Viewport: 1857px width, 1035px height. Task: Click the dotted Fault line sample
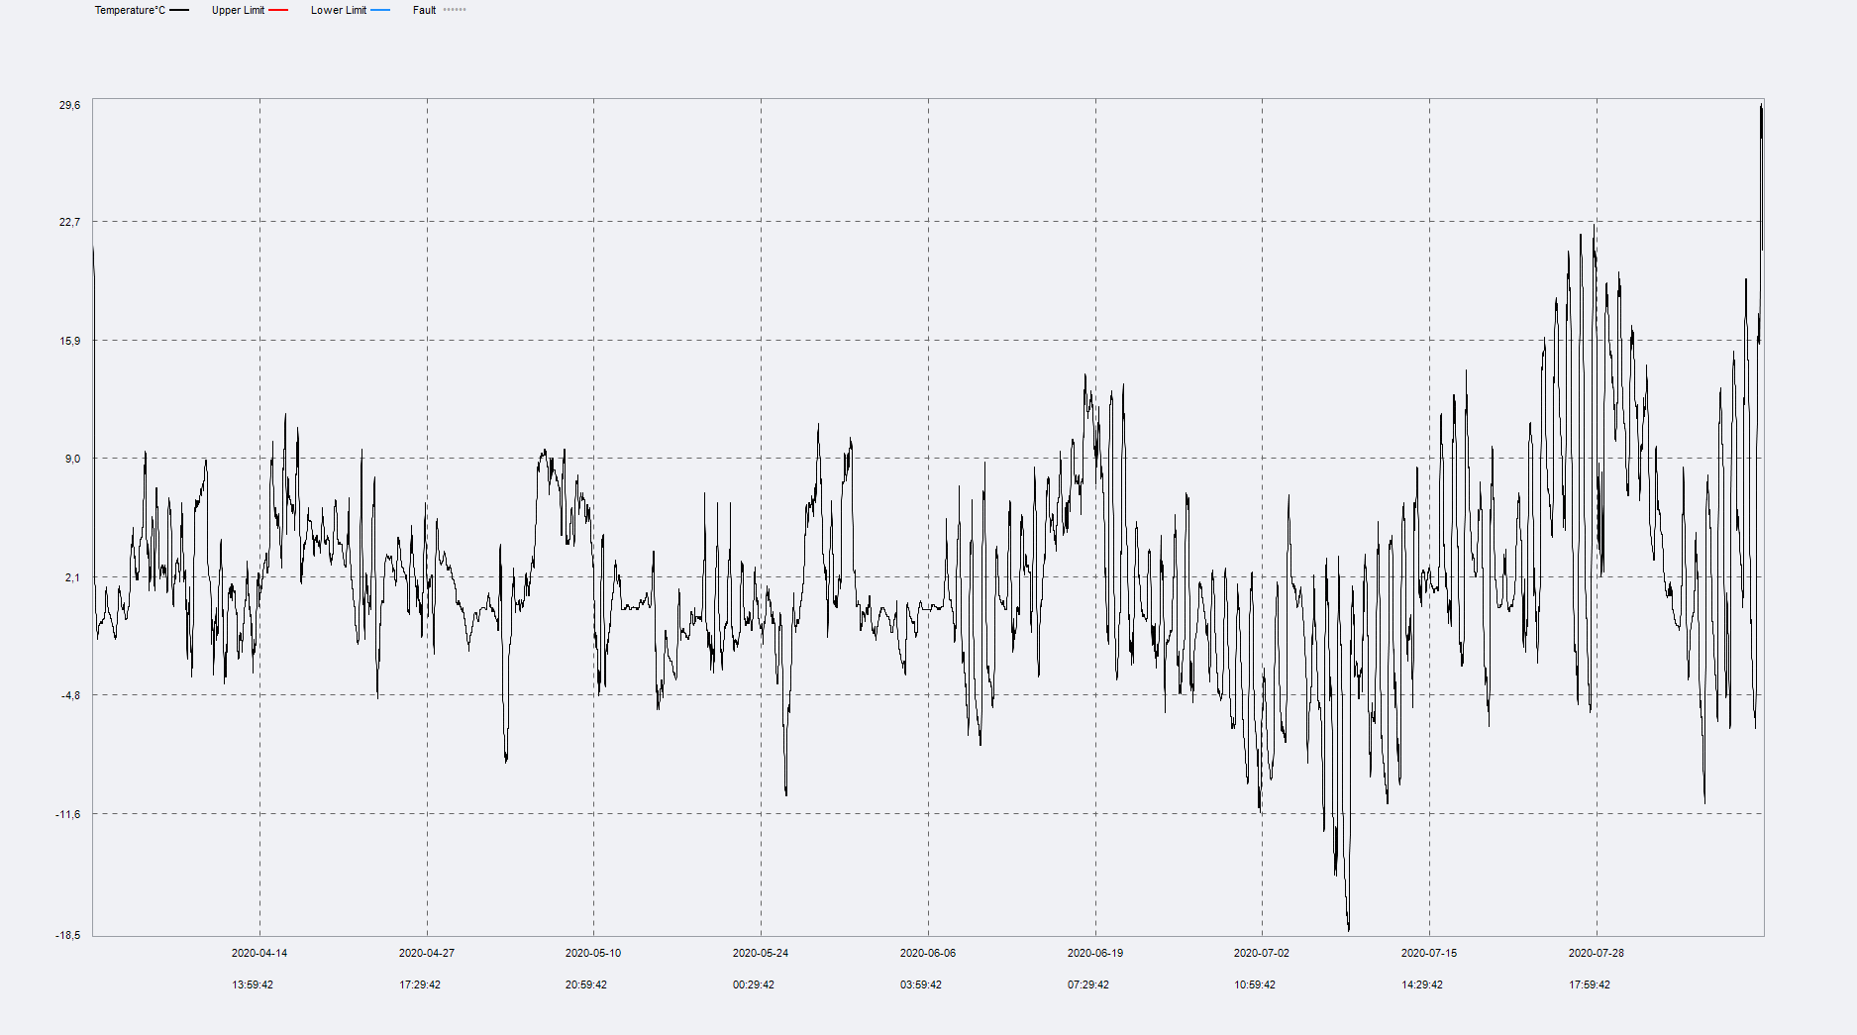tap(455, 10)
